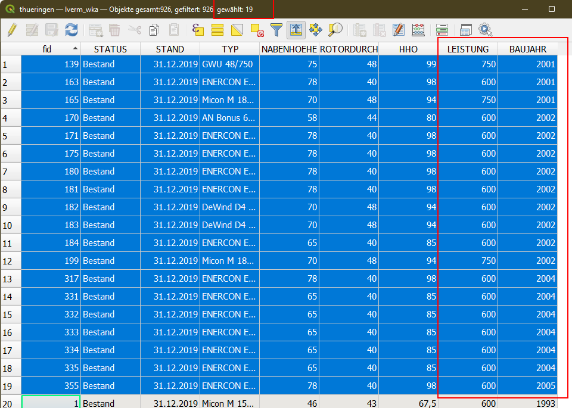Click the HHO column header
572x408 pixels.
pos(408,49)
